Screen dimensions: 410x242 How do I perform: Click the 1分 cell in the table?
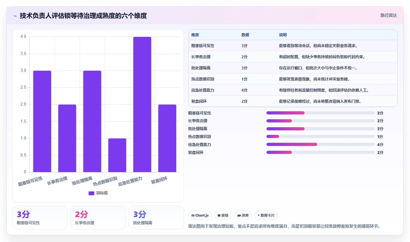(x=244, y=79)
